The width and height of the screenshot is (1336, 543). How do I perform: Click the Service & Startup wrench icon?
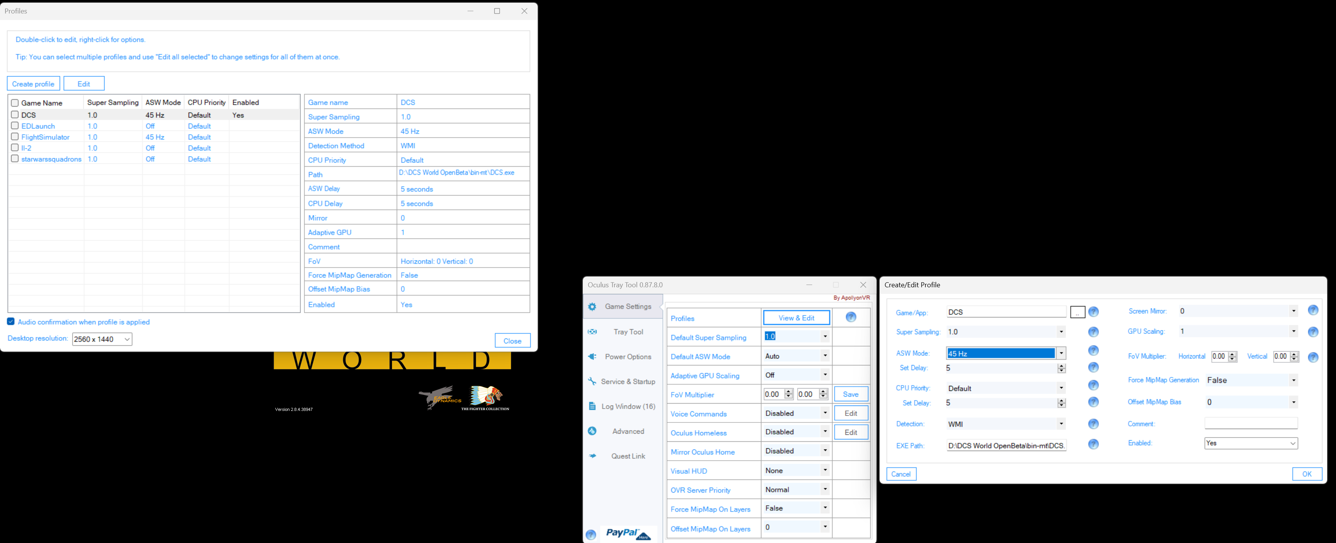[x=592, y=381]
